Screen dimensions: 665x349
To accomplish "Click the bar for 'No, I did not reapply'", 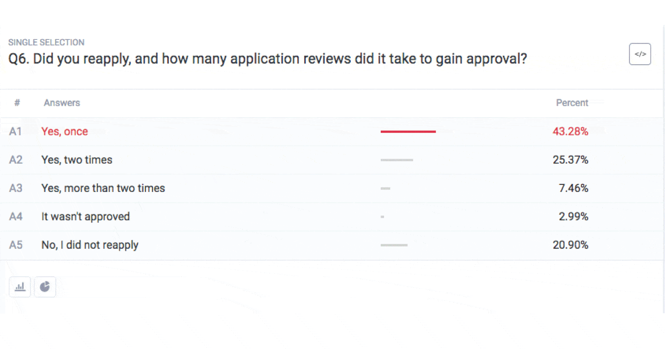I will pos(395,245).
